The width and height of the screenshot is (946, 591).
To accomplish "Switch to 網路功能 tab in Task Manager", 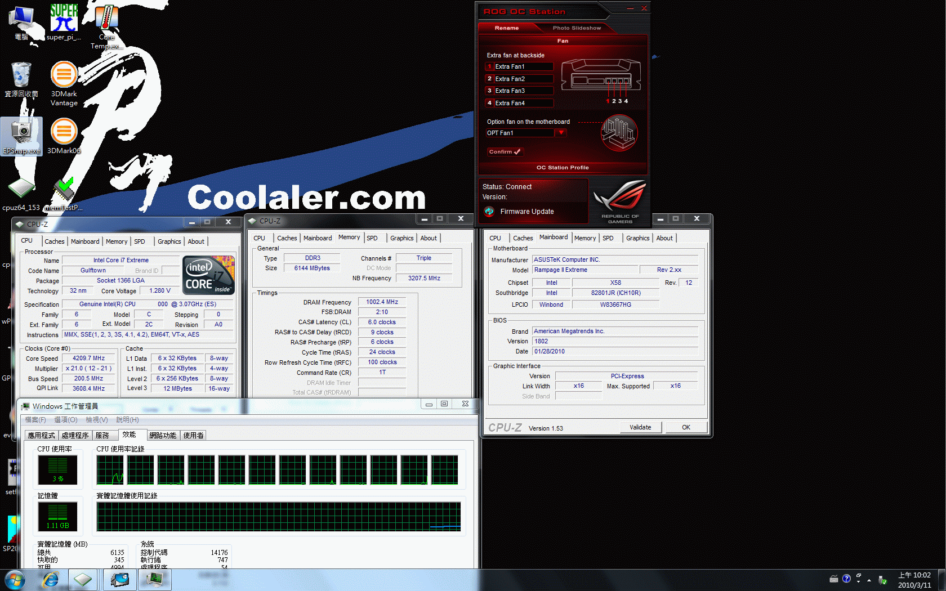I will pyautogui.click(x=163, y=435).
